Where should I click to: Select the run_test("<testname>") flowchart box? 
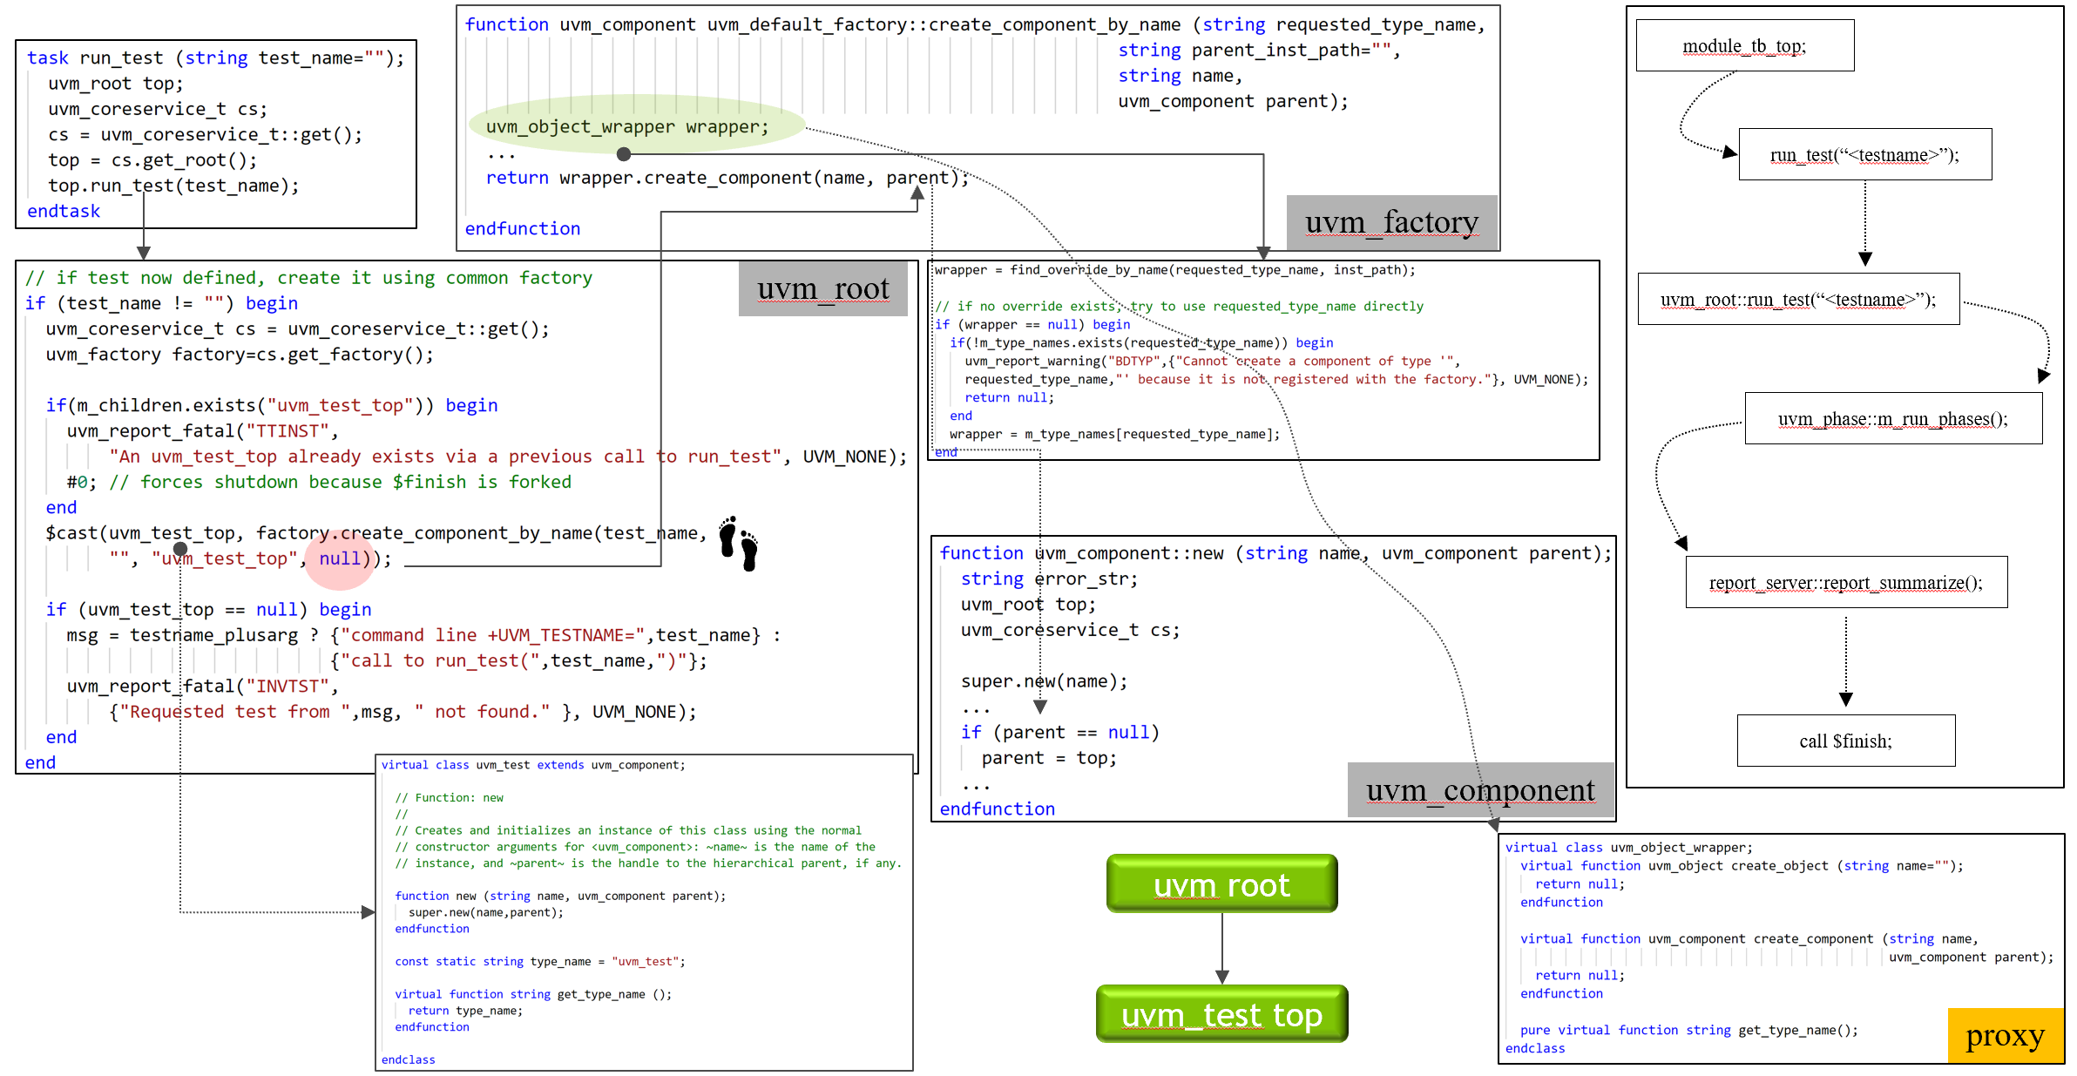[x=1864, y=155]
